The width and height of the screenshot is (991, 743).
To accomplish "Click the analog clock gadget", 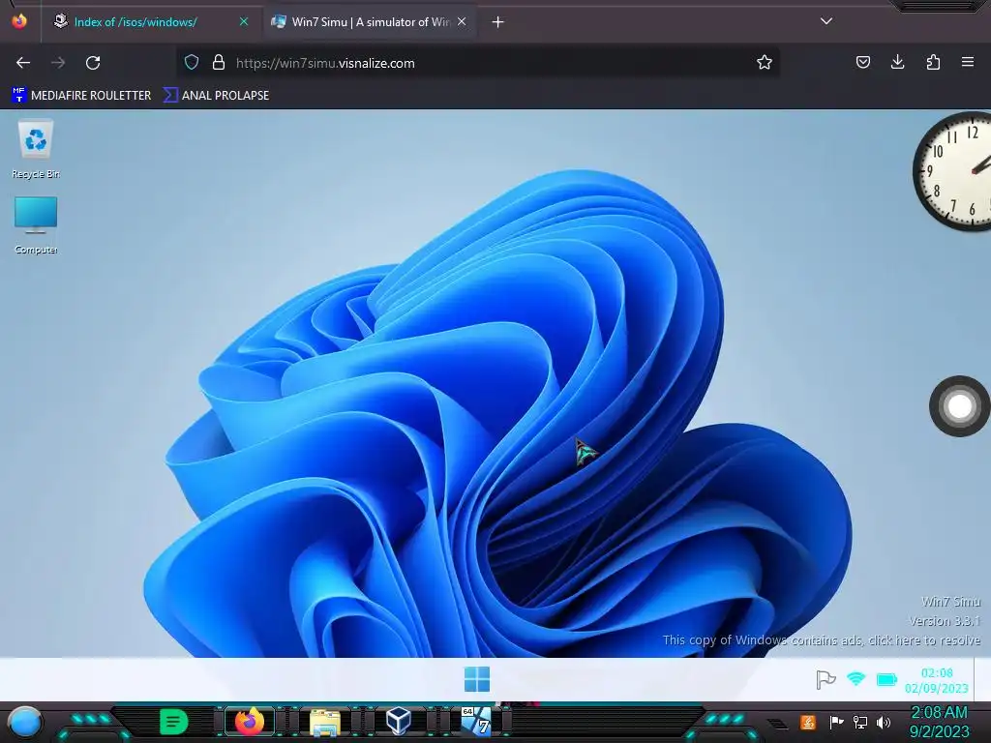I will click(x=953, y=170).
